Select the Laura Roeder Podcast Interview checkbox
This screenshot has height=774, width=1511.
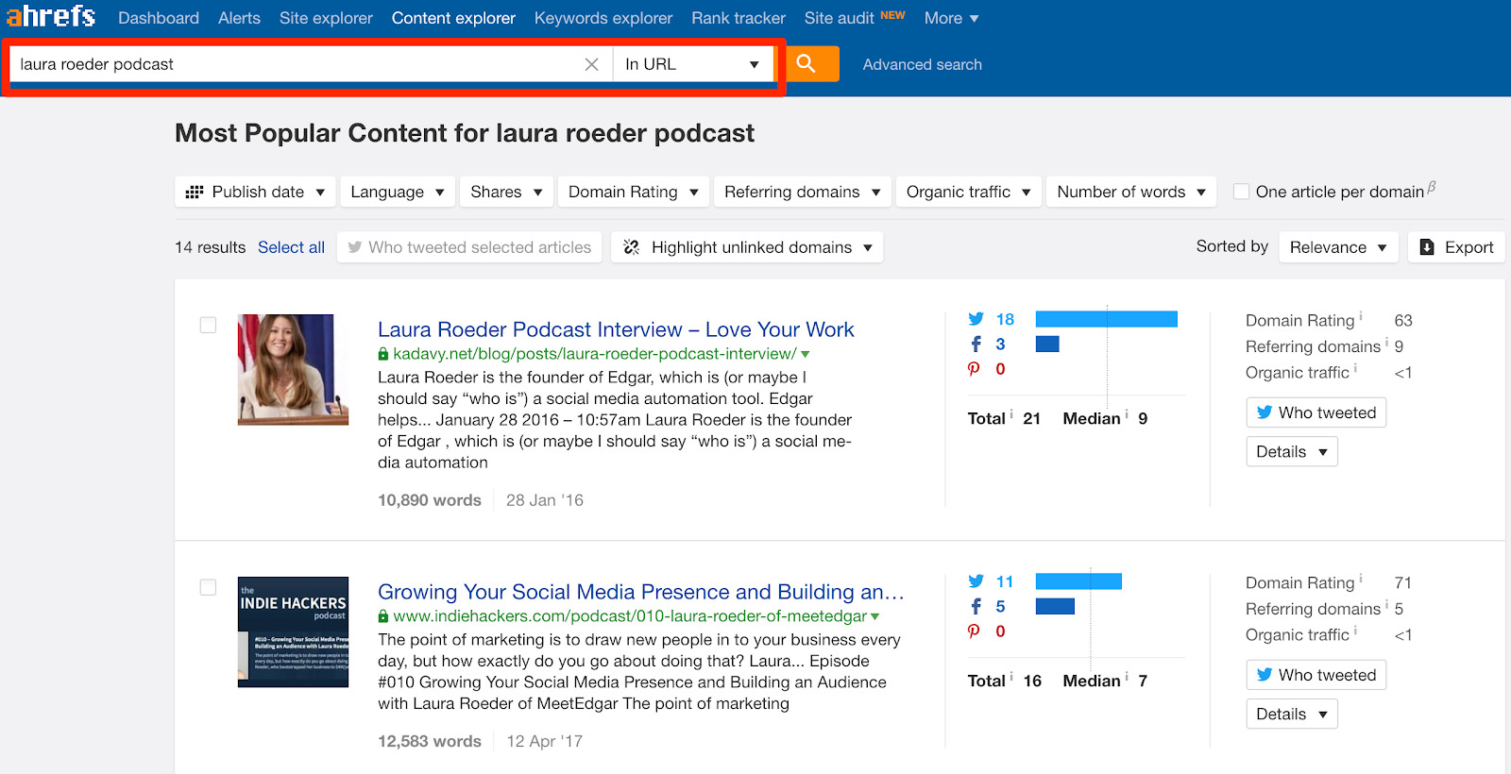[208, 325]
